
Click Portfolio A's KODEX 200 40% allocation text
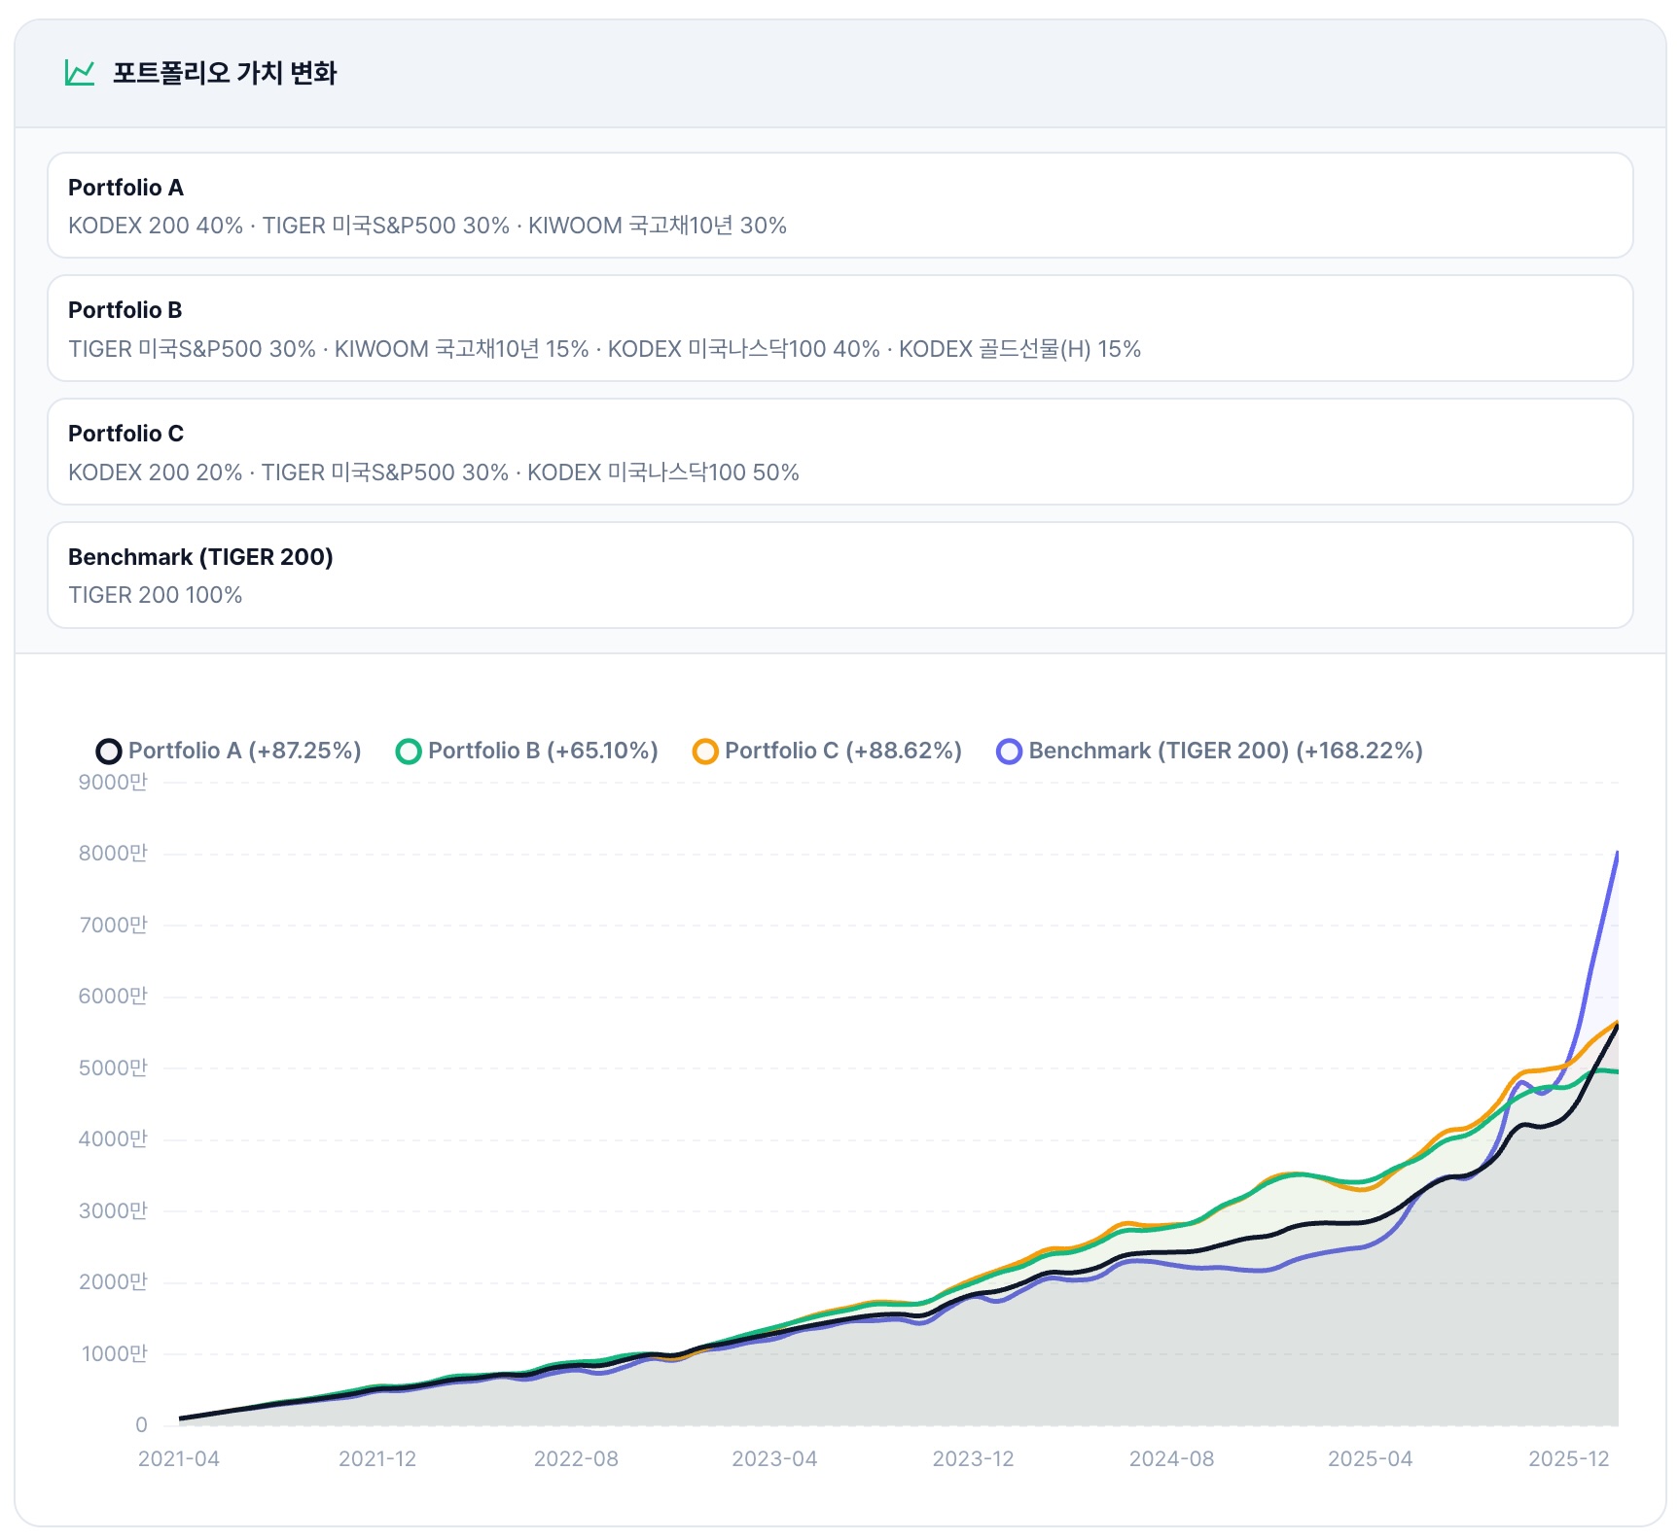[156, 226]
